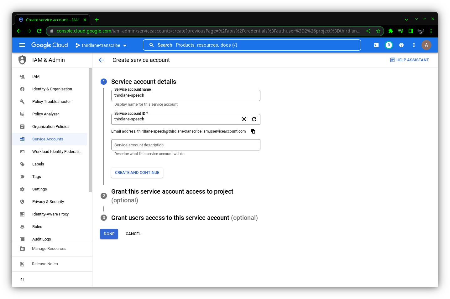Click into the Service account name field
The height and width of the screenshot is (299, 450).
(x=186, y=95)
